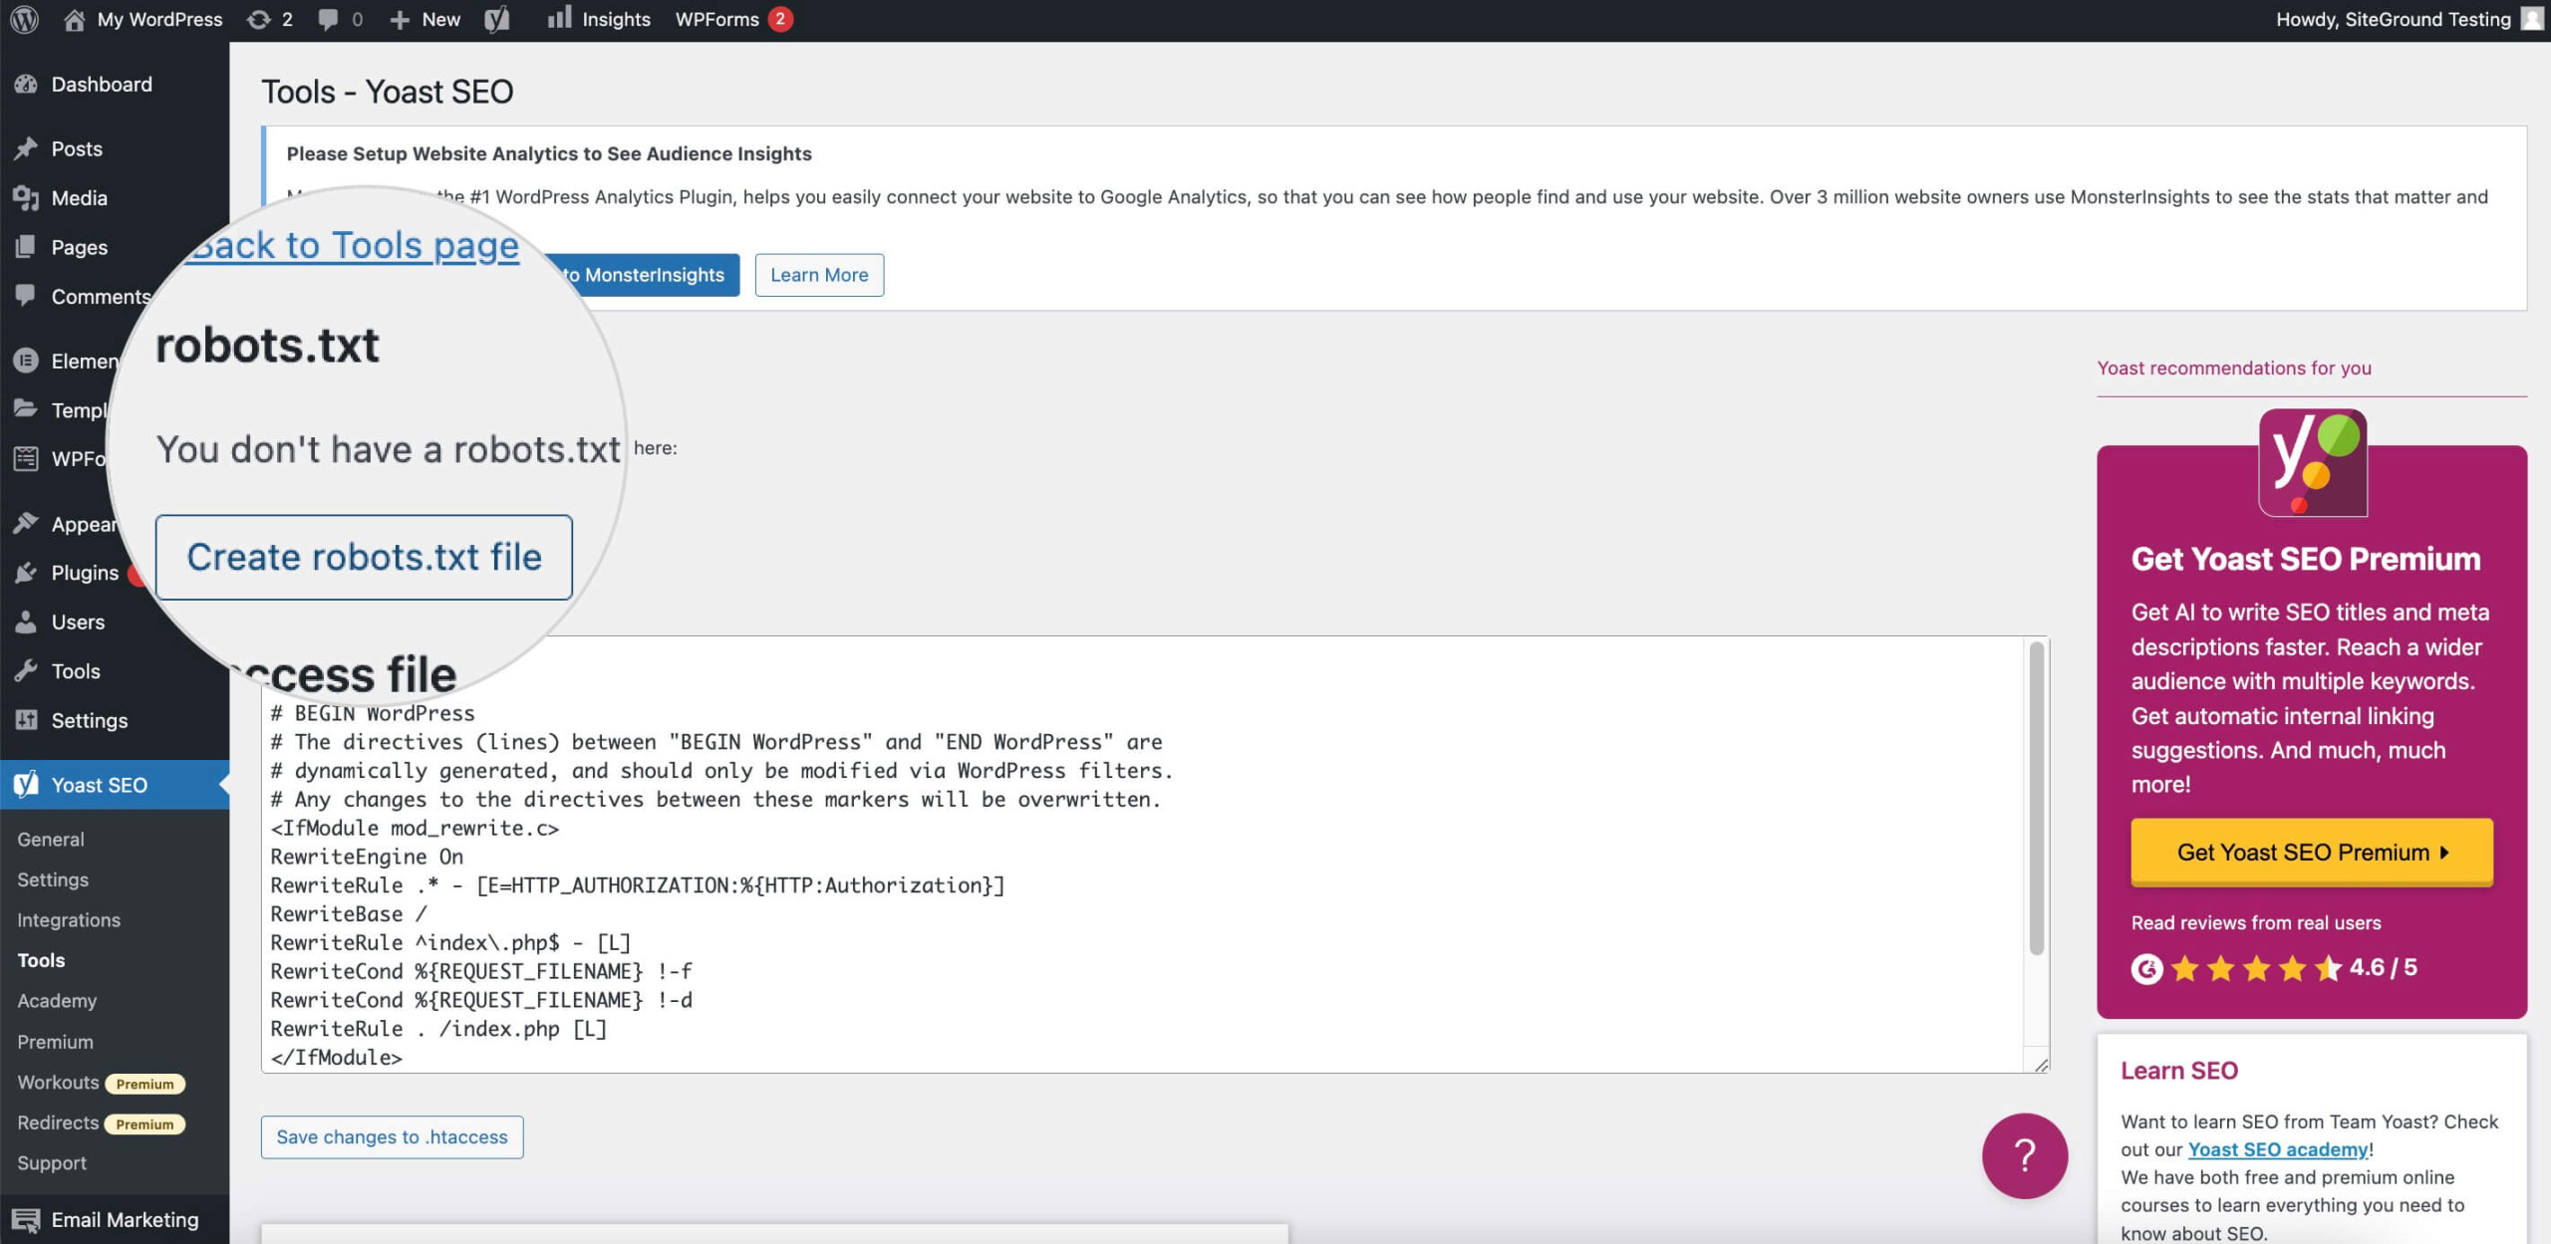Screen dimensions: 2551x1244
Task: Click the plus New icon in admin bar
Action: (400, 19)
